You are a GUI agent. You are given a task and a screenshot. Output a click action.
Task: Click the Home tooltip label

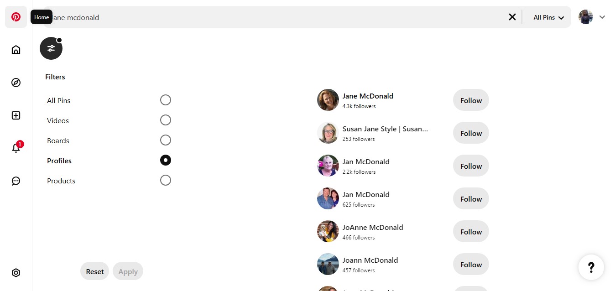point(41,17)
